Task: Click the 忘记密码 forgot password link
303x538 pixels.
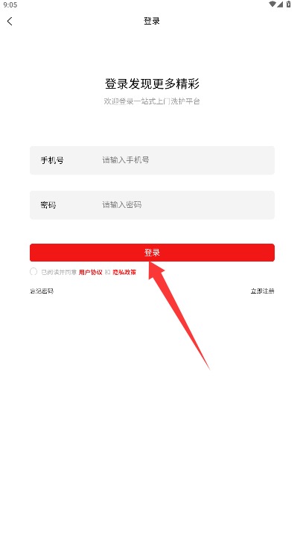Action: pos(42,291)
